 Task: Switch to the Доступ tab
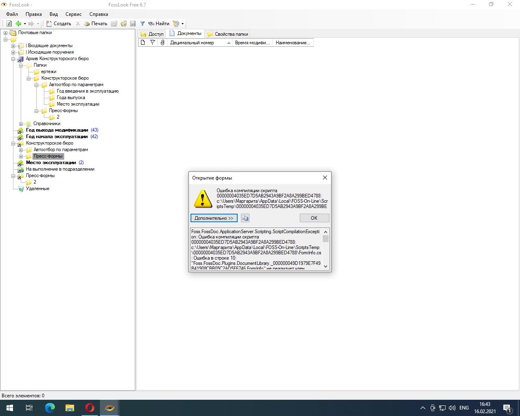[x=152, y=34]
